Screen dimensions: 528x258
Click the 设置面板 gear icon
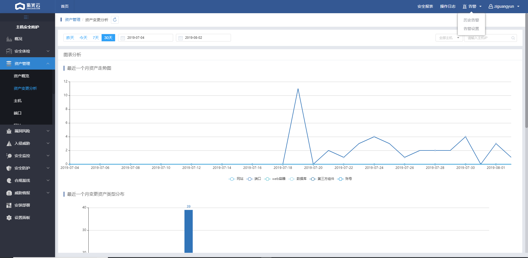tap(9, 218)
